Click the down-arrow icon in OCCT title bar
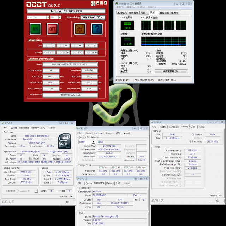The width and height of the screenshot is (226, 226). [98, 3]
